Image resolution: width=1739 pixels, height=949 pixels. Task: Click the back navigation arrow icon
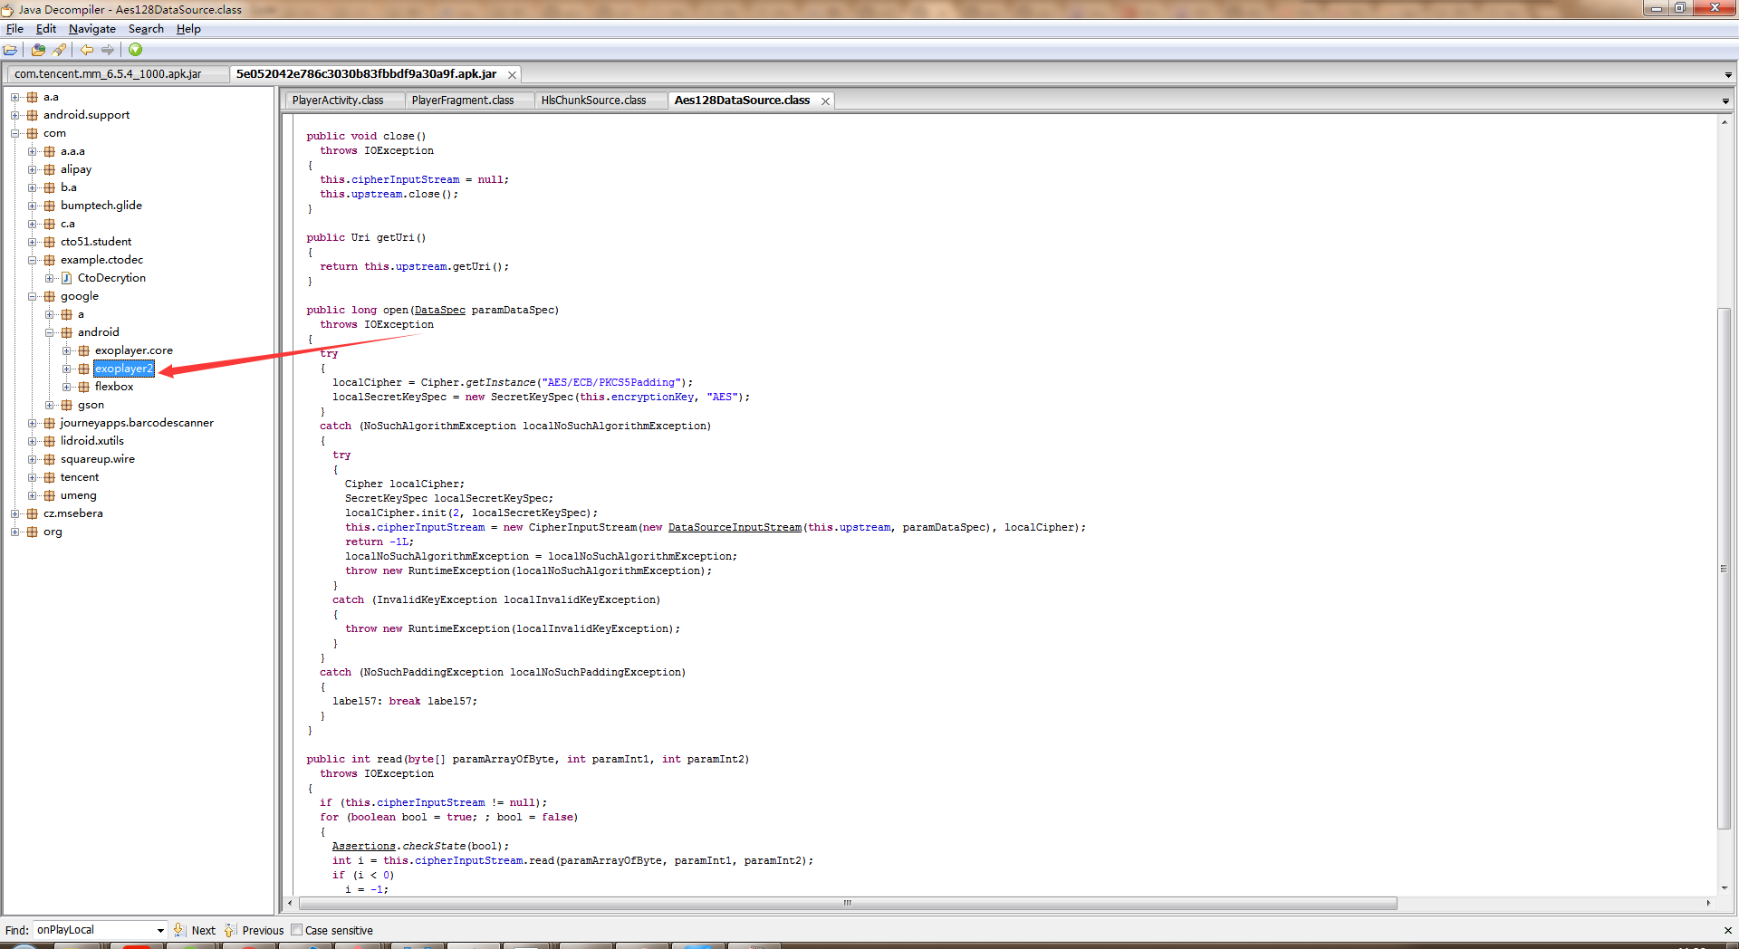[x=87, y=50]
